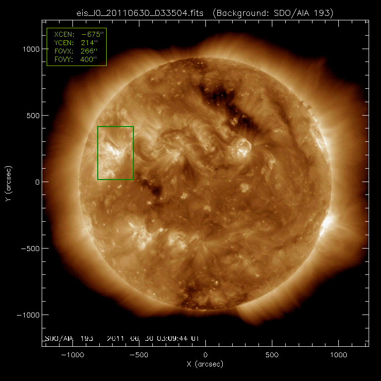Click the 0 tick label on Y axis
This screenshot has width=381, height=381.
click(36, 182)
